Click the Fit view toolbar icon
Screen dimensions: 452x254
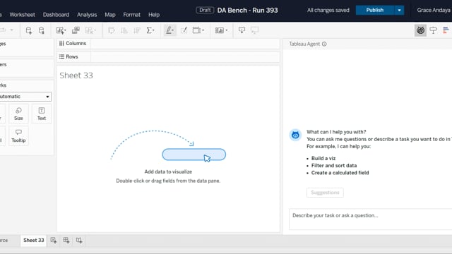click(196, 30)
